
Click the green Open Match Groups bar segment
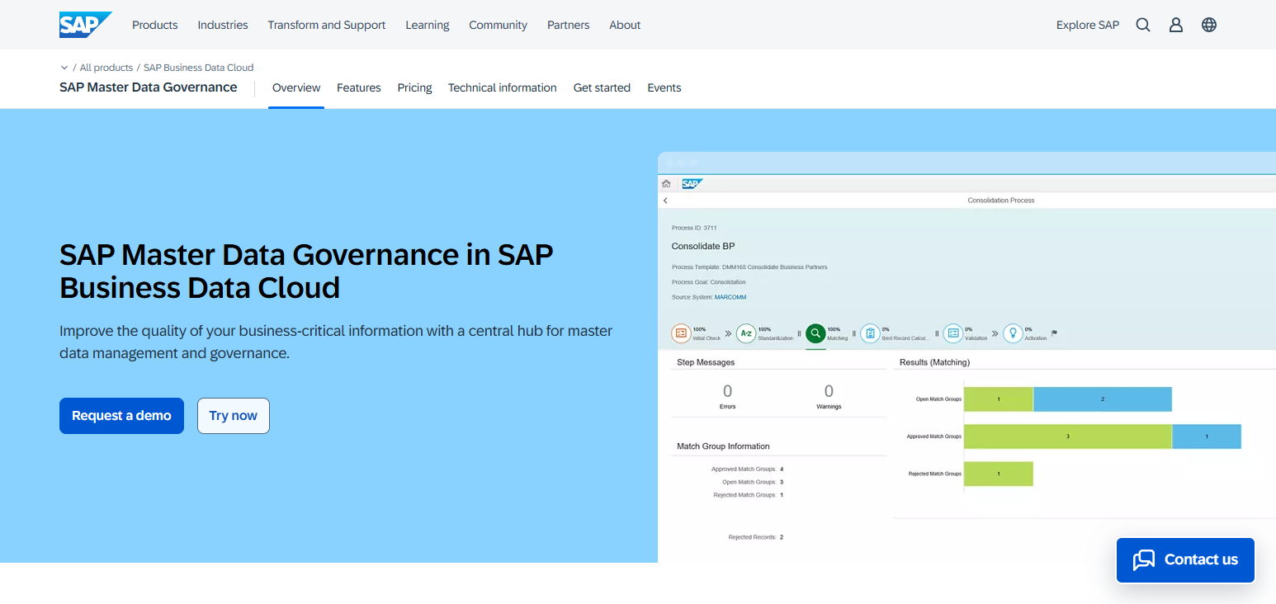(999, 399)
